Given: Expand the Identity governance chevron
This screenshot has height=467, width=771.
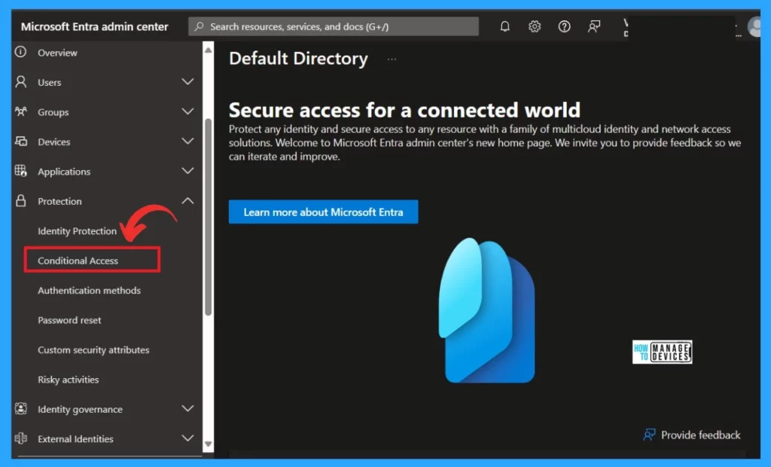Looking at the screenshot, I should pyautogui.click(x=187, y=408).
